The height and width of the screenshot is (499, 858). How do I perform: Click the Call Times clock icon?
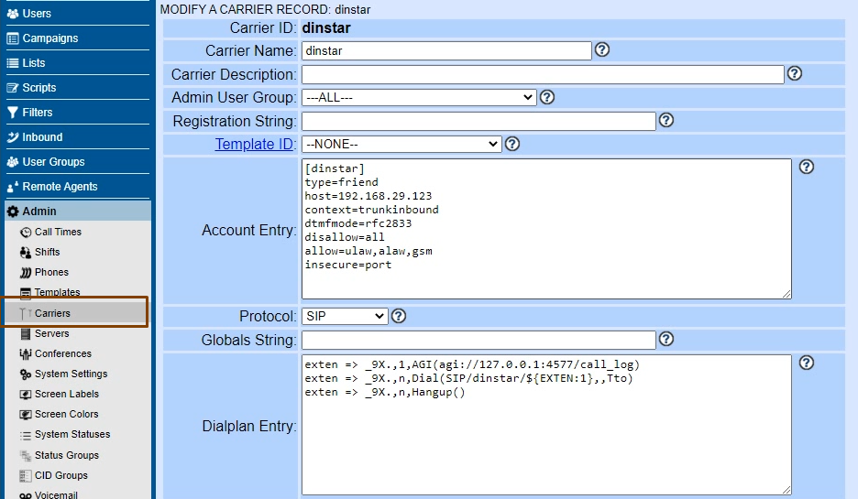(x=26, y=233)
